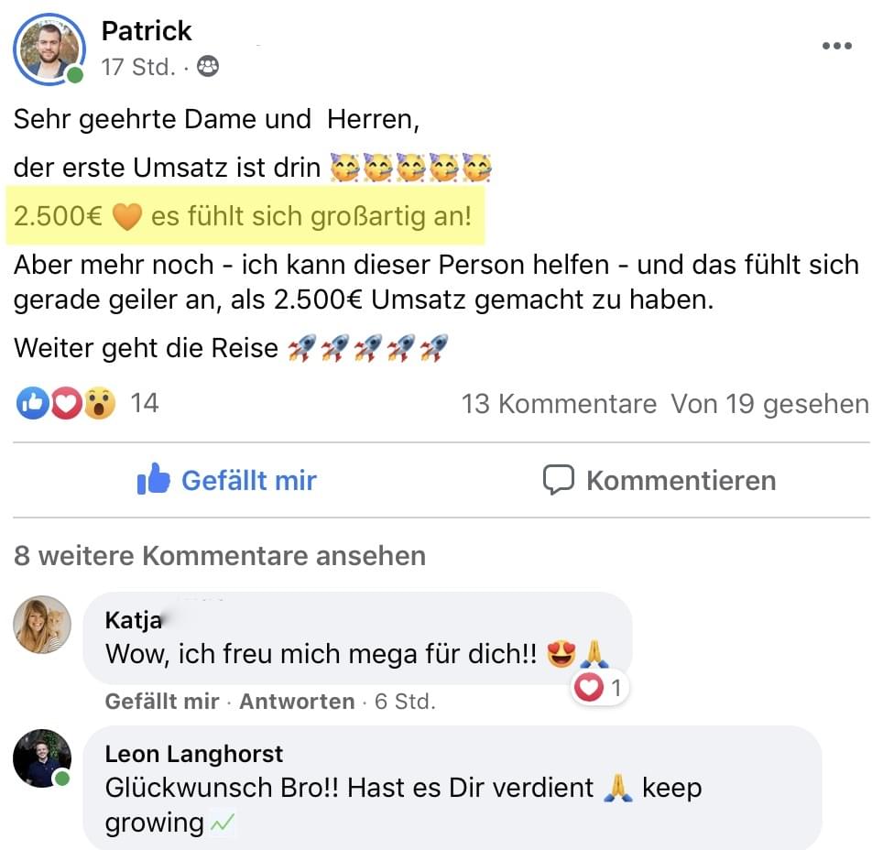Expand 8 weitere Kommentare ansehen
Viewport: 894px width, 850px height.
tap(220, 556)
